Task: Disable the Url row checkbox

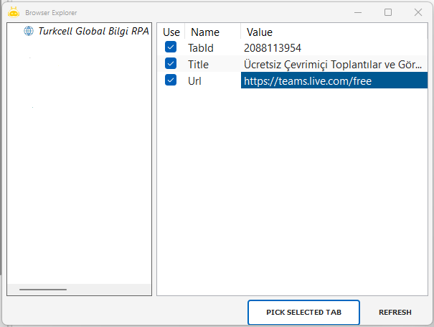Action: click(171, 80)
